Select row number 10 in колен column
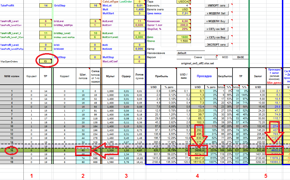 click(12, 126)
